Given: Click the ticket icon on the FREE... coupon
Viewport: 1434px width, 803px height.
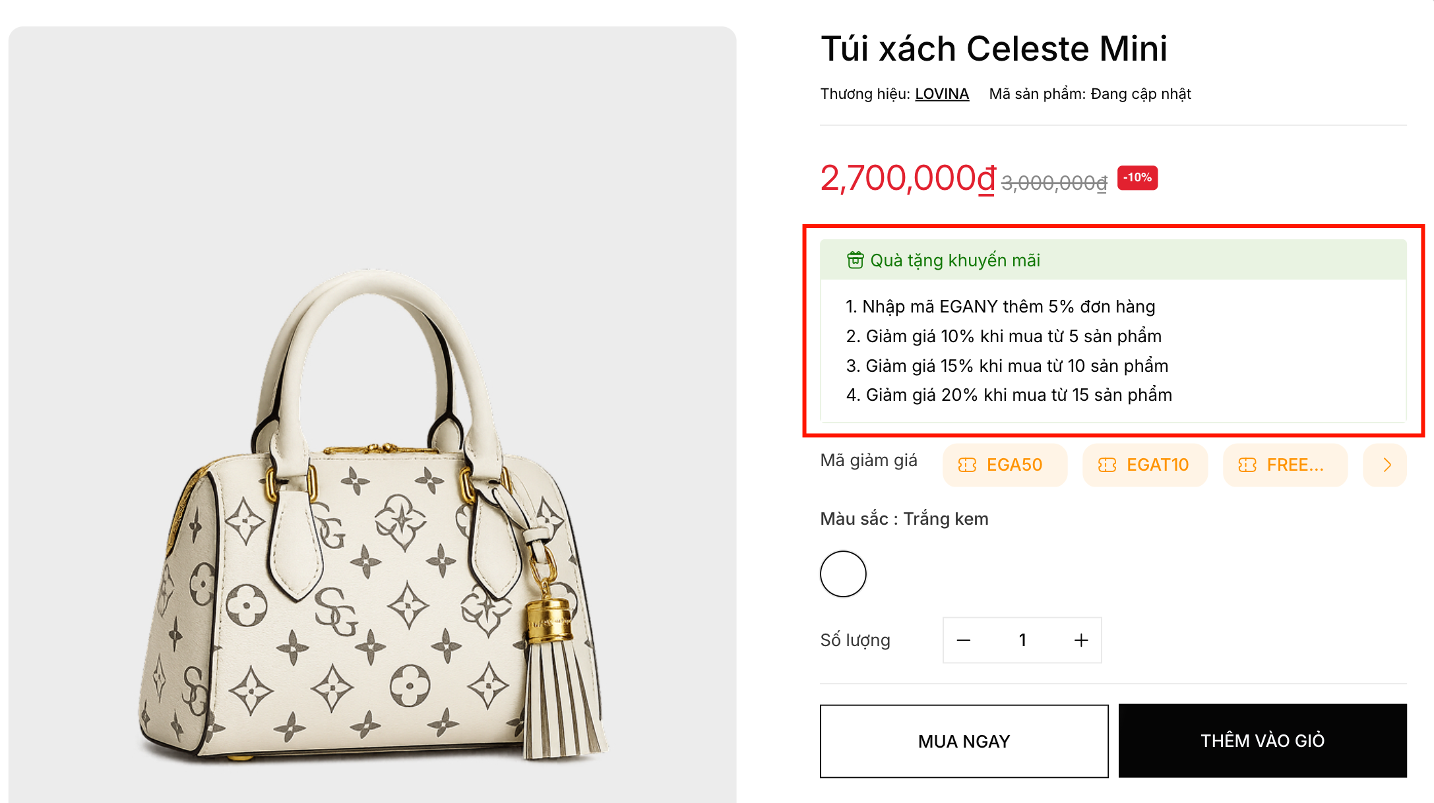Looking at the screenshot, I should click(x=1247, y=465).
